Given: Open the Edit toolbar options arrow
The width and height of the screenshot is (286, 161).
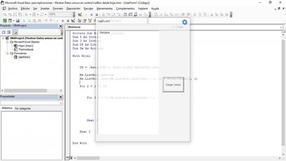Looking at the screenshot, I should (231, 14).
